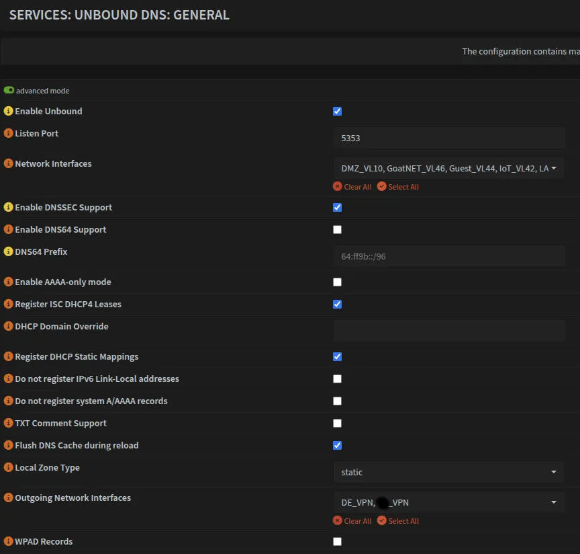Open the Network Interfaces dropdown
The width and height of the screenshot is (580, 554).
[448, 167]
